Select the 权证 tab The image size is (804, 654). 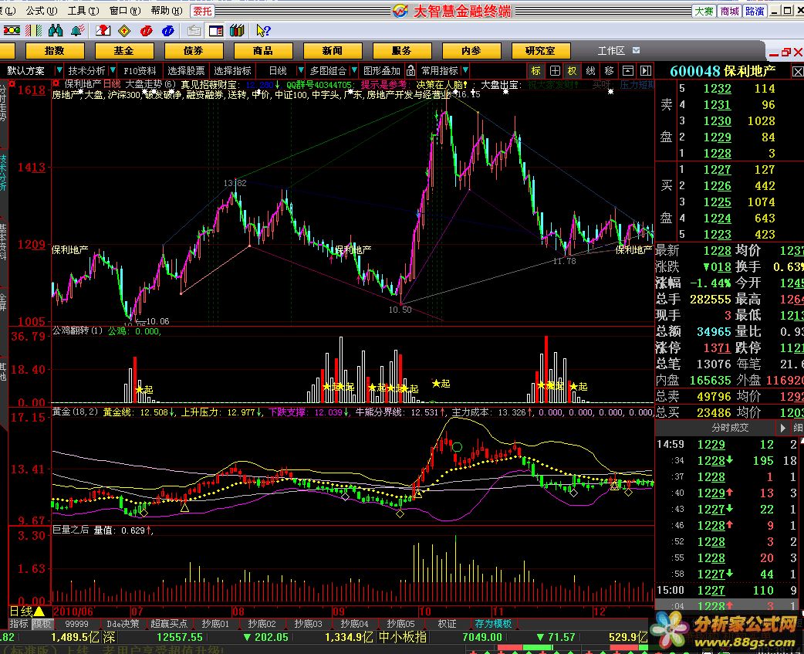coord(447,624)
